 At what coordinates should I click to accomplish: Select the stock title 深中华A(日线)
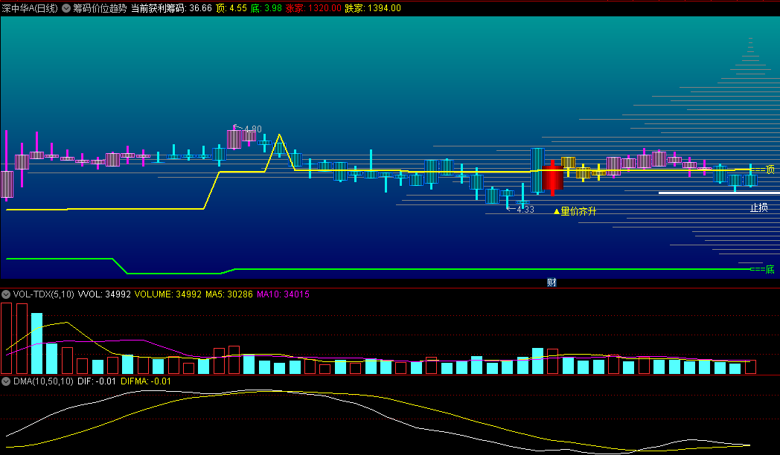30,8
